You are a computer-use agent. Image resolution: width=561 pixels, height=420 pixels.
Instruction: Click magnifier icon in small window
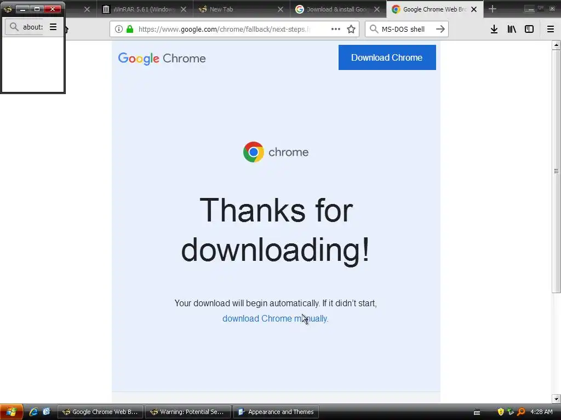click(x=14, y=27)
